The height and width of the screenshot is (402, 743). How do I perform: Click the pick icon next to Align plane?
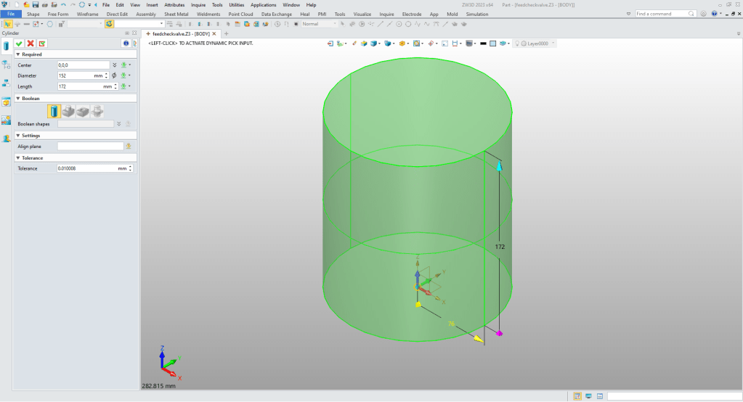129,146
